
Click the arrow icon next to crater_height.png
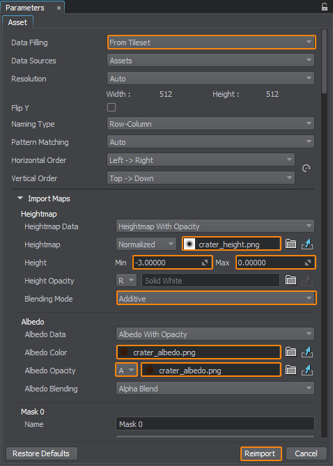(x=307, y=244)
